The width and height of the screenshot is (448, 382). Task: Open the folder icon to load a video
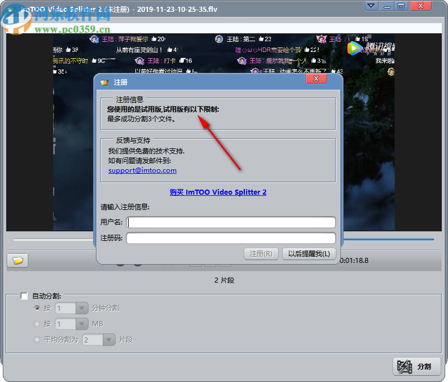click(x=17, y=260)
